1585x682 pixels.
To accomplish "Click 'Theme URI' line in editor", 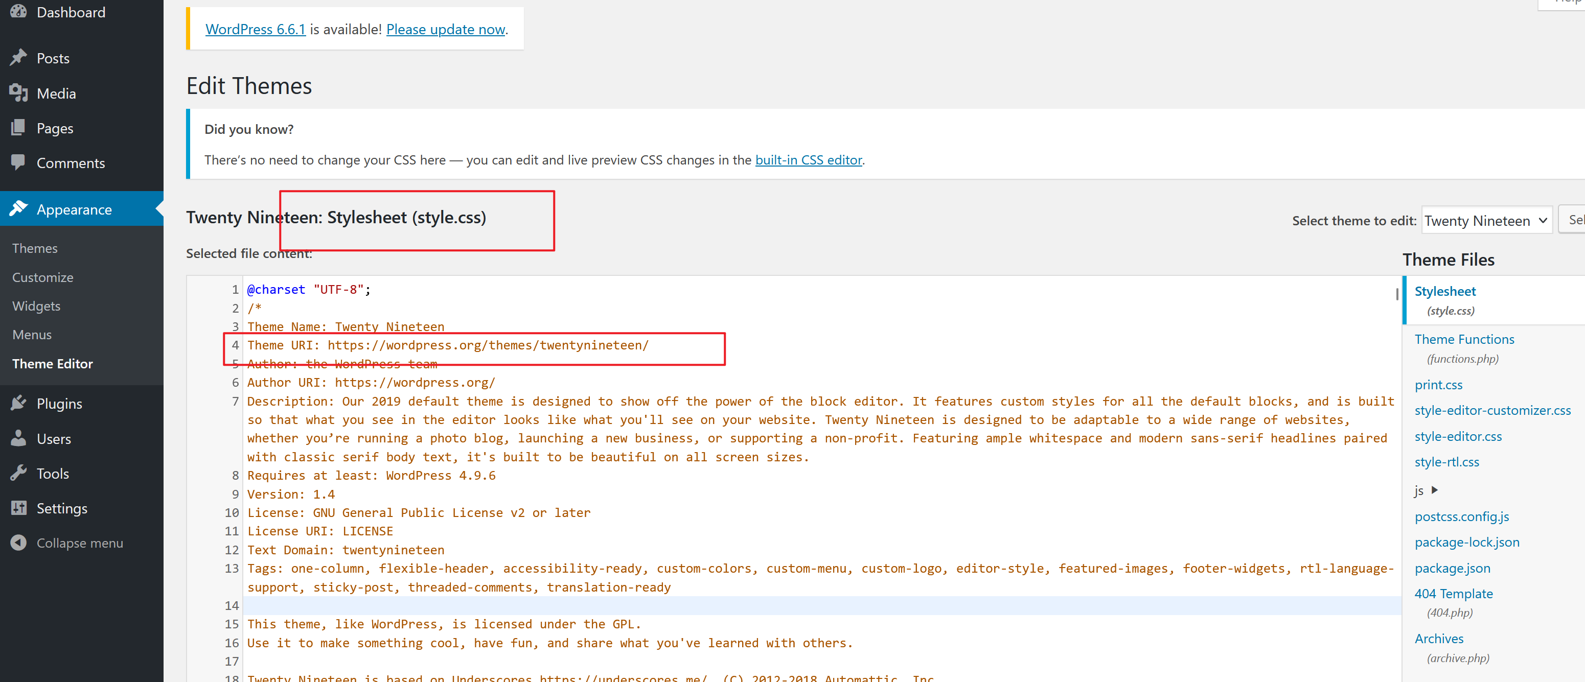I will pos(448,345).
